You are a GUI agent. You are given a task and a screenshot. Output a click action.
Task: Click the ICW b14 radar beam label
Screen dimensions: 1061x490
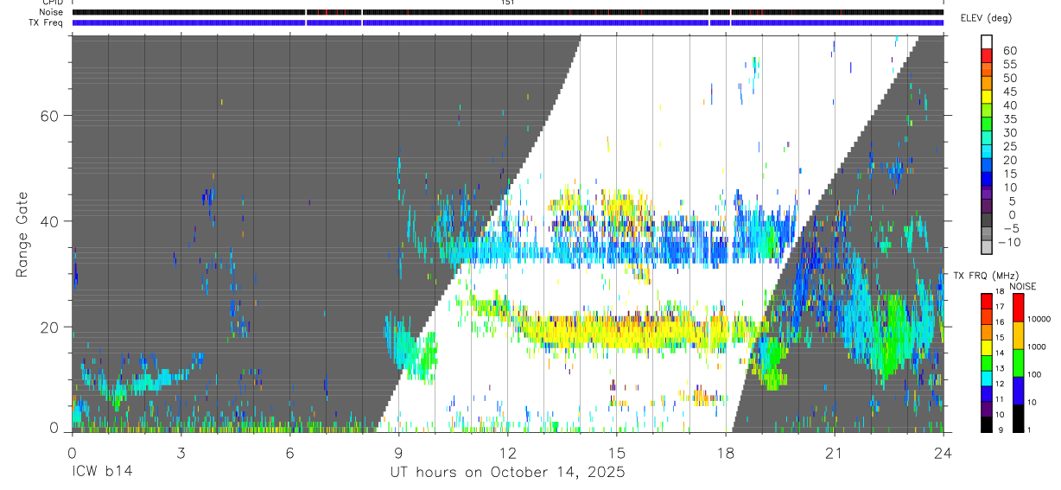click(102, 473)
